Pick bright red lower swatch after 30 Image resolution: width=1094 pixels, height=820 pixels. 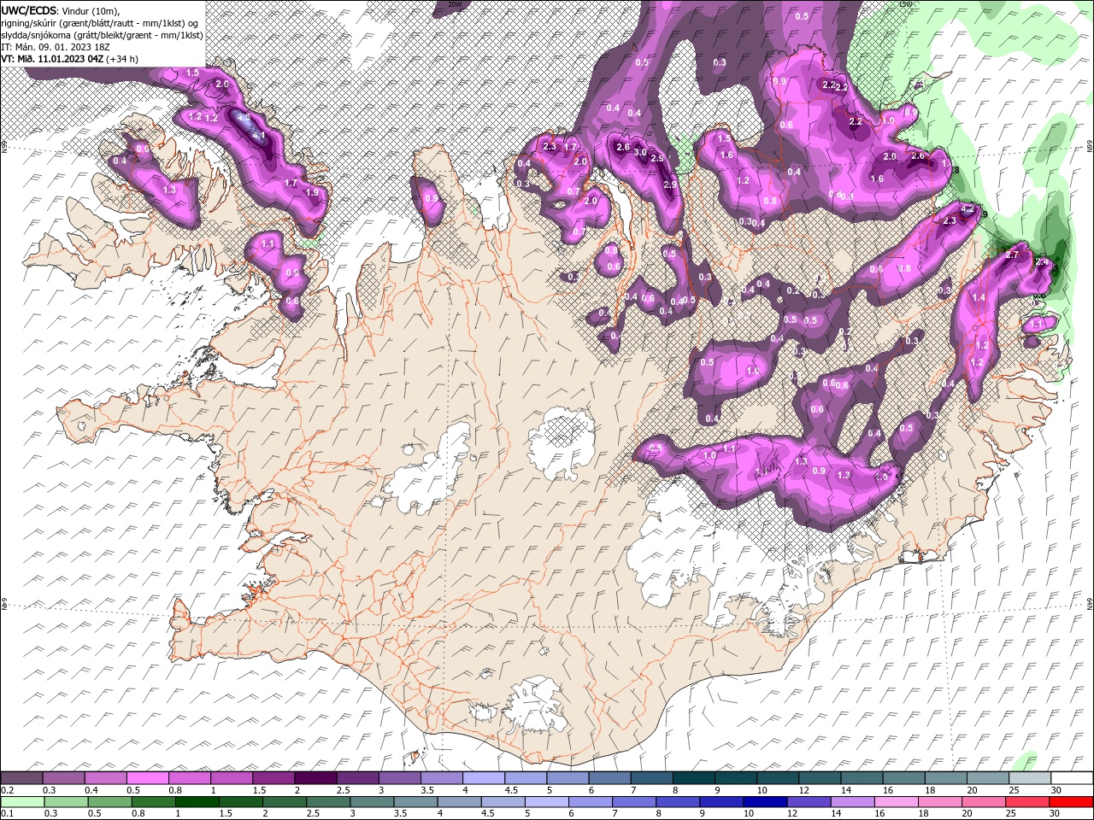point(1072,802)
